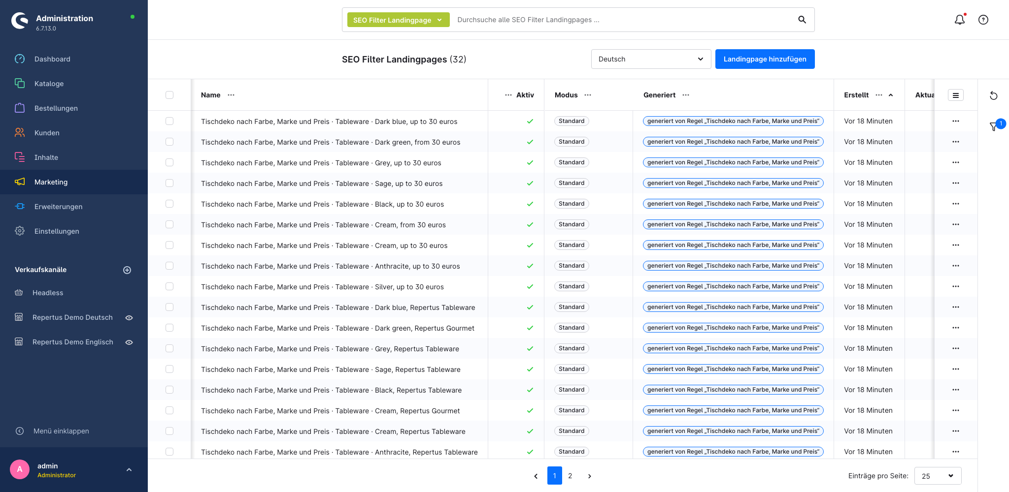
Task: Click Landingpage hinzufügen button
Action: [765, 59]
